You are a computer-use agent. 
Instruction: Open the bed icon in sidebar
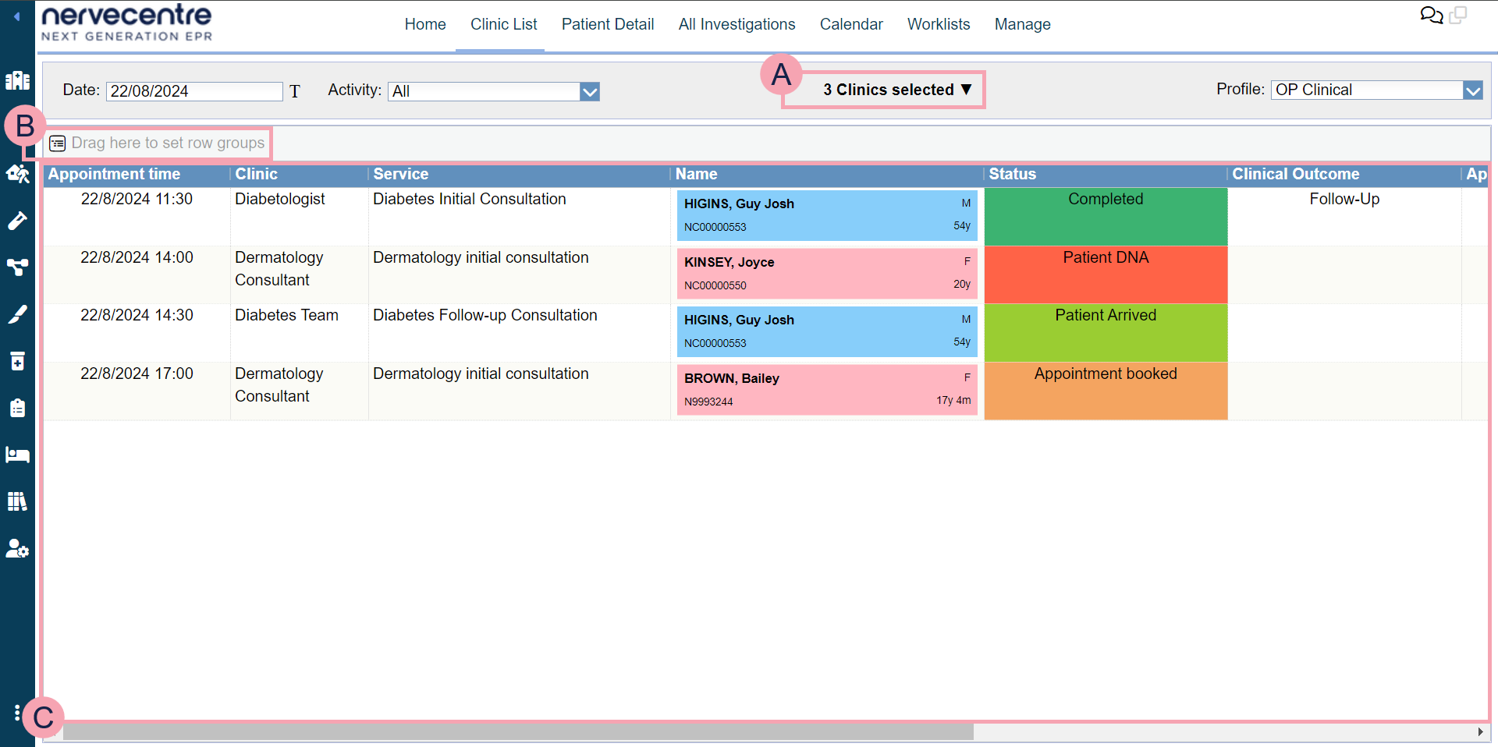(17, 455)
